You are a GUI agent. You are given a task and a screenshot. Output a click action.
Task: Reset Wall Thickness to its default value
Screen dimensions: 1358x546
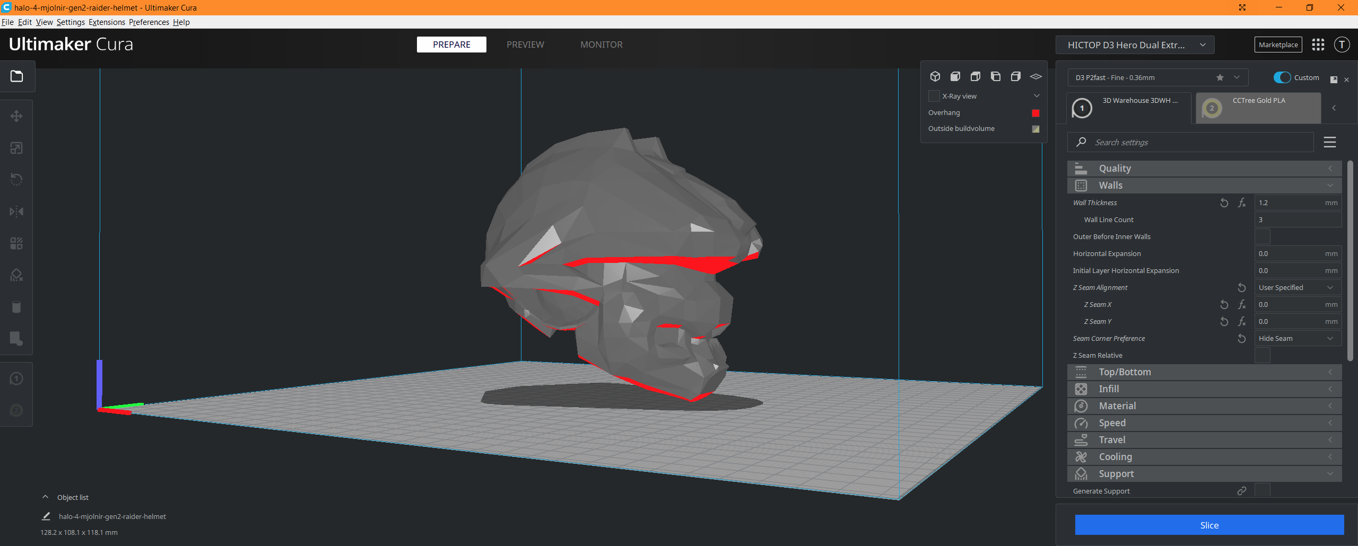(1224, 203)
